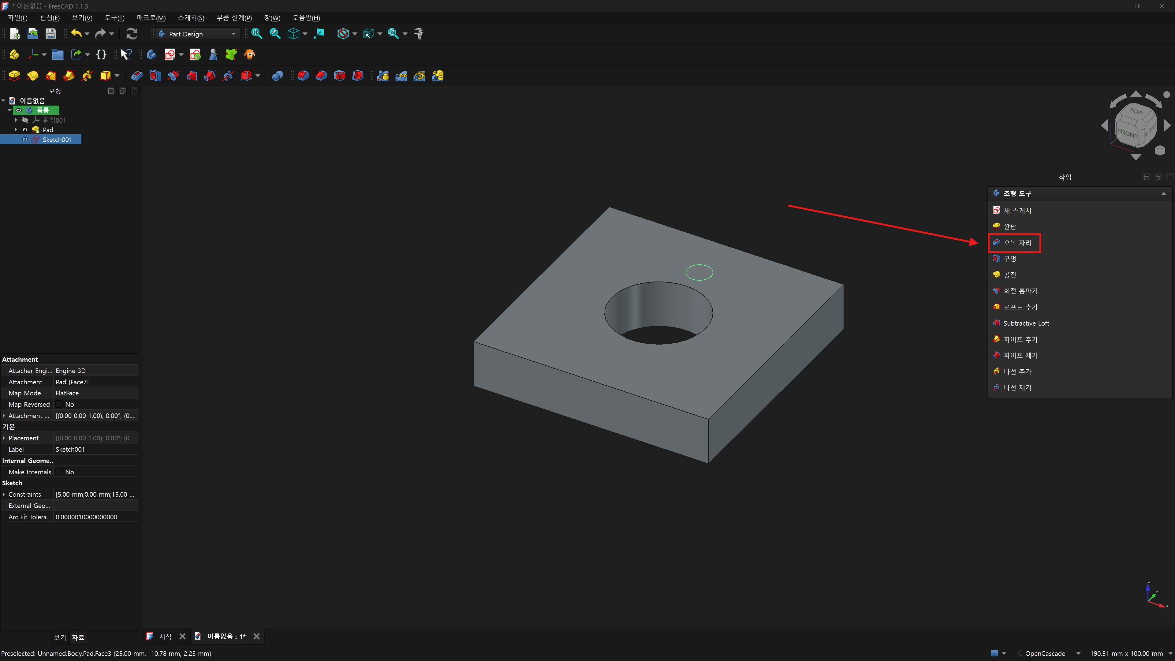Click 회전 홈파기 in the task panel
The width and height of the screenshot is (1175, 661).
click(x=1020, y=291)
